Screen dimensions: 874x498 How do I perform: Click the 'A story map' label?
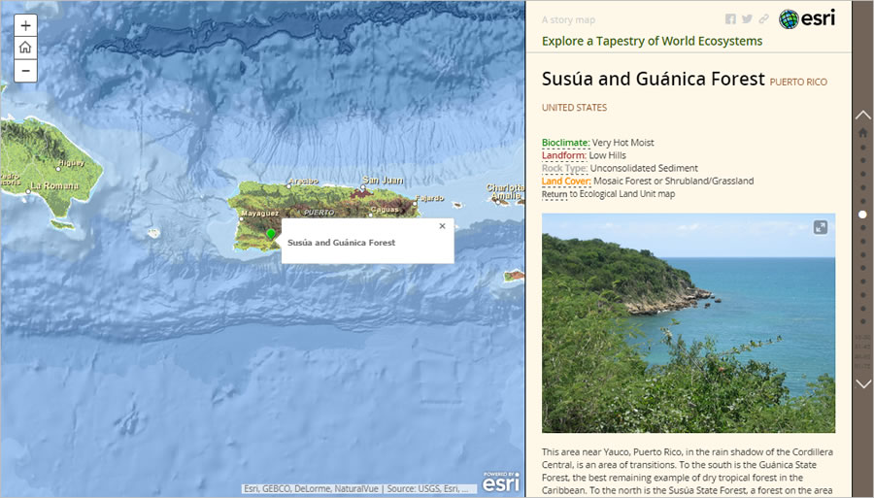coord(568,19)
